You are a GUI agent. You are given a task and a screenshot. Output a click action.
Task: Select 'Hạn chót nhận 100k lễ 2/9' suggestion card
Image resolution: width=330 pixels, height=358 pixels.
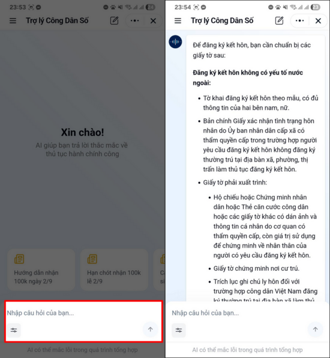tap(114, 270)
